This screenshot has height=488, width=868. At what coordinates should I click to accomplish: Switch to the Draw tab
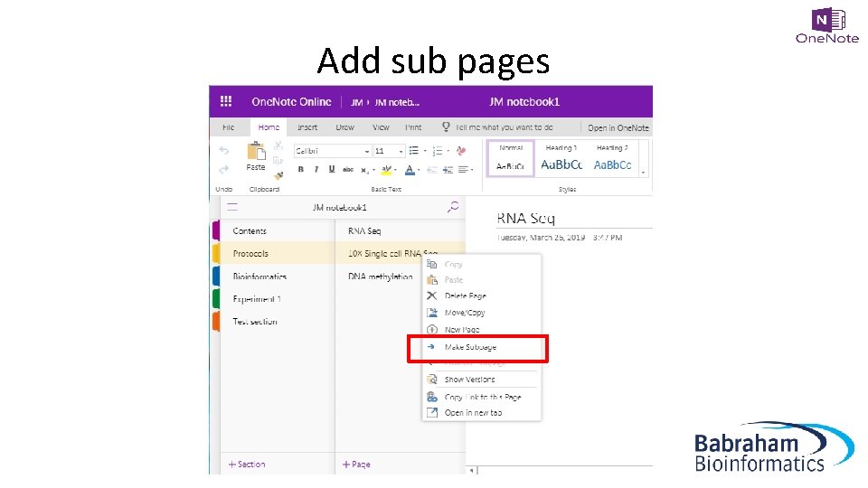tap(344, 127)
